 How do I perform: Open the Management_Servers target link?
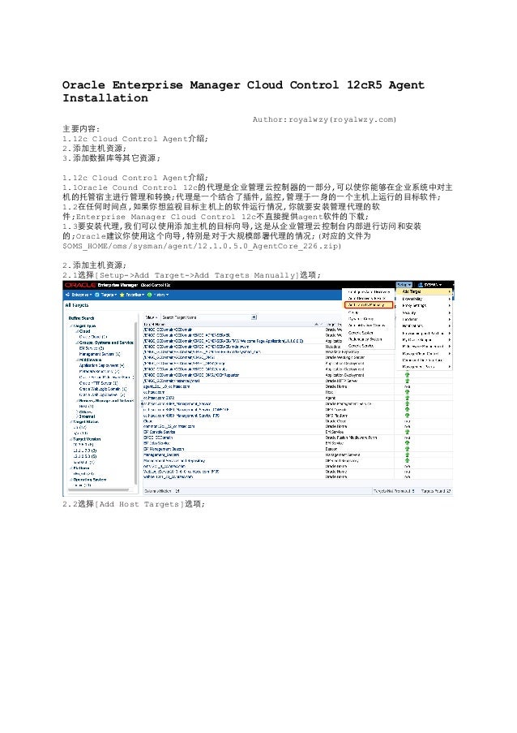click(161, 455)
